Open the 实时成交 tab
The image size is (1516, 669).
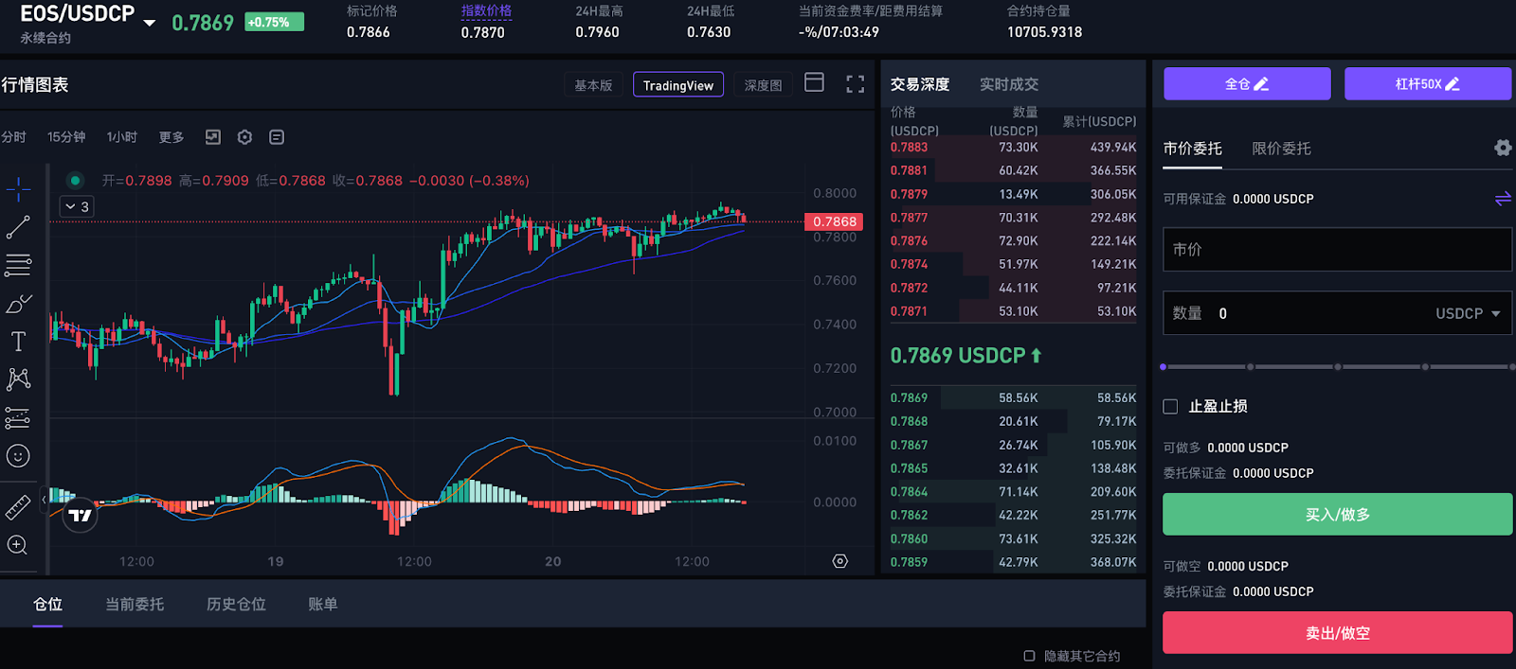[x=1009, y=84]
